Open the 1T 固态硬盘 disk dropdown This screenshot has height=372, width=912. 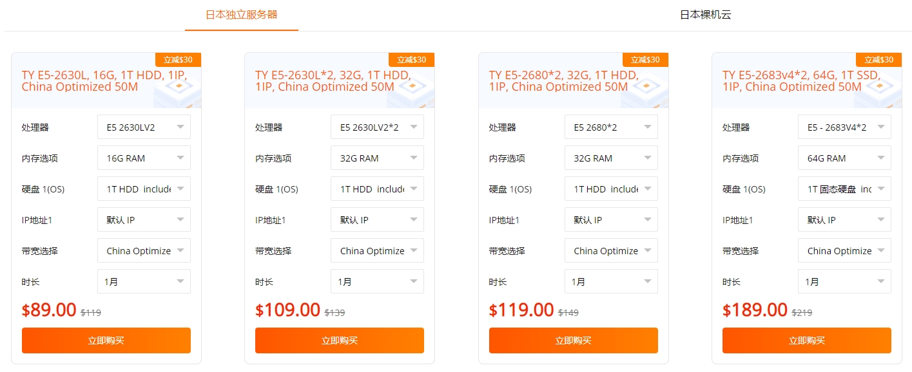[844, 189]
